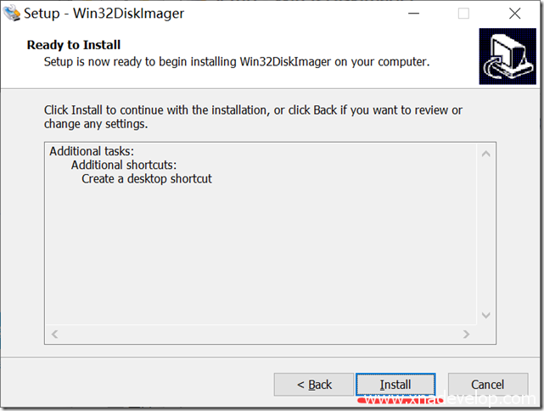The image size is (544, 411).
Task: Click summary box scroll up arrow
Action: pos(486,154)
